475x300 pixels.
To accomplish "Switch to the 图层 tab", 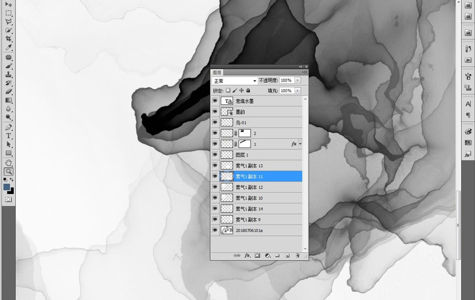I will [x=217, y=73].
